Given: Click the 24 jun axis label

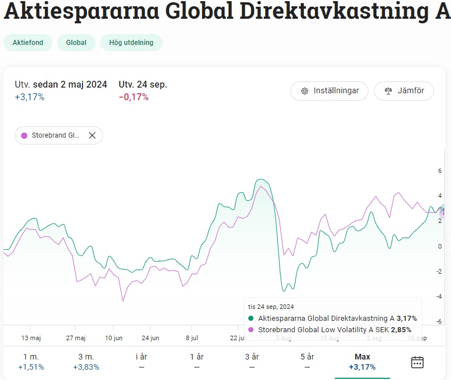Looking at the screenshot, I should click(150, 338).
